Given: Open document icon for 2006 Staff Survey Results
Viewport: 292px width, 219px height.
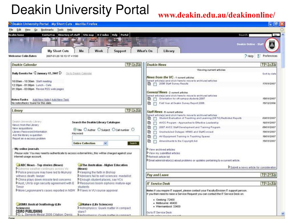Looking at the screenshot, I should [149, 84].
